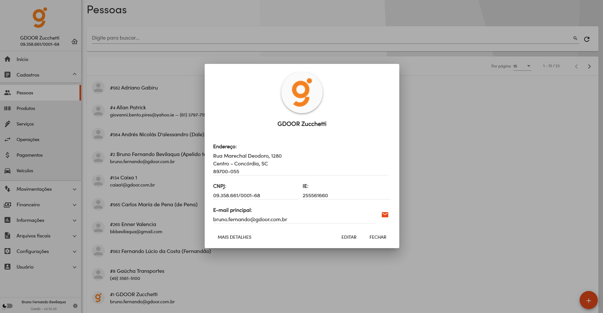The image size is (603, 313).
Task: Click the add person plus button
Action: [x=588, y=300]
